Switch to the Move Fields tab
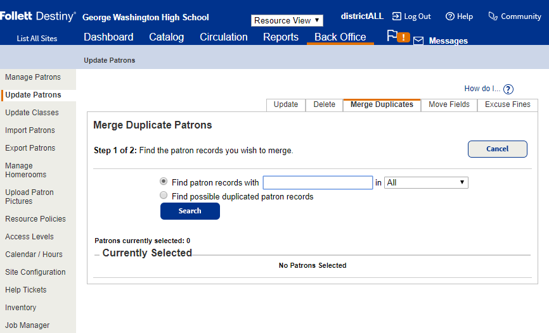Screen dimensions: 549x333 coord(449,104)
